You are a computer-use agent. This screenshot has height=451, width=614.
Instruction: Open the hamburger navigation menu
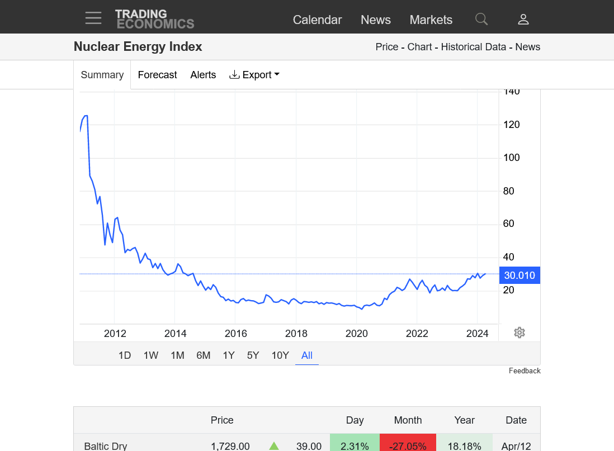(x=93, y=18)
